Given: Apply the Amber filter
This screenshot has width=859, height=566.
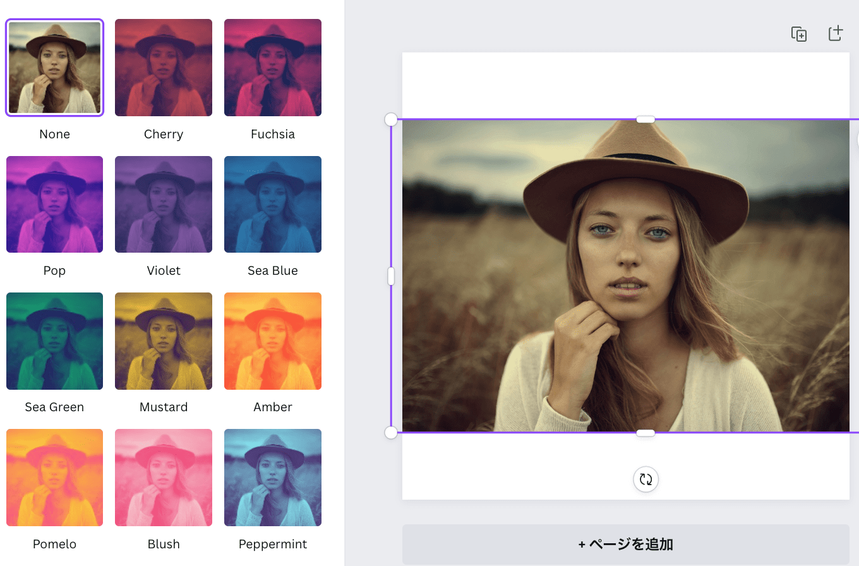Looking at the screenshot, I should [272, 340].
